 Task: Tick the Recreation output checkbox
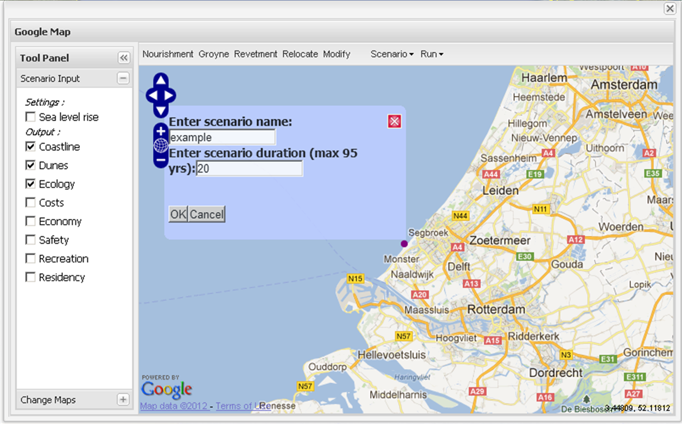point(30,259)
